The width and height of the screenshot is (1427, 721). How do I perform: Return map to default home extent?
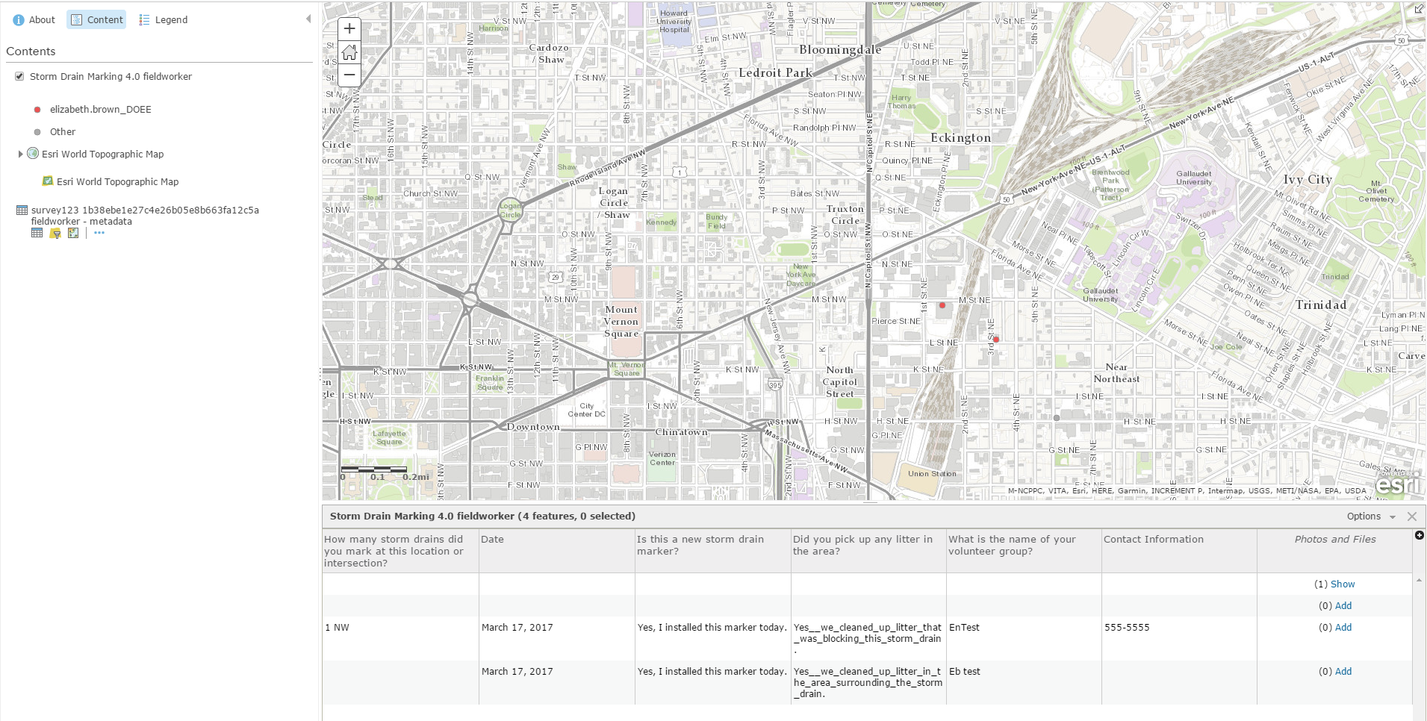349,52
